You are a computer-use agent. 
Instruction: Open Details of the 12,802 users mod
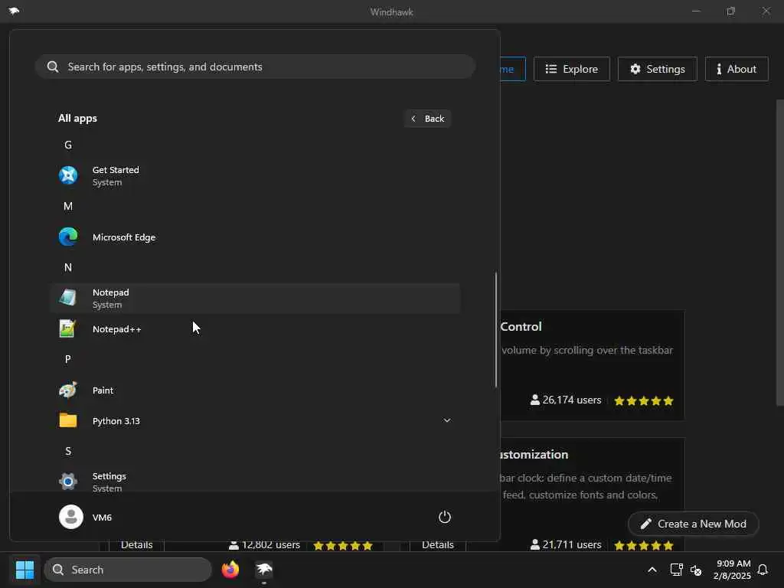(x=136, y=544)
